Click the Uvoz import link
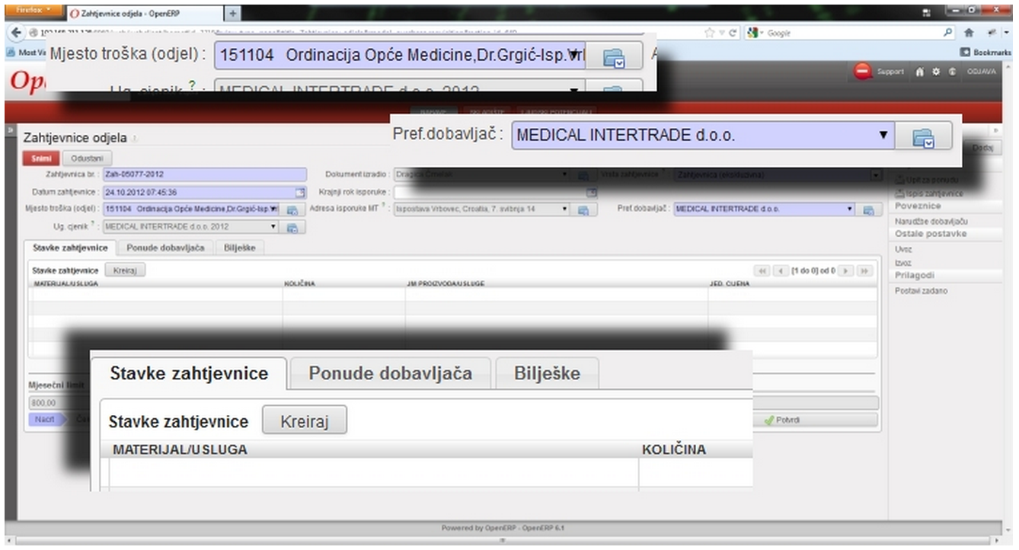1019x550 pixels. [903, 249]
